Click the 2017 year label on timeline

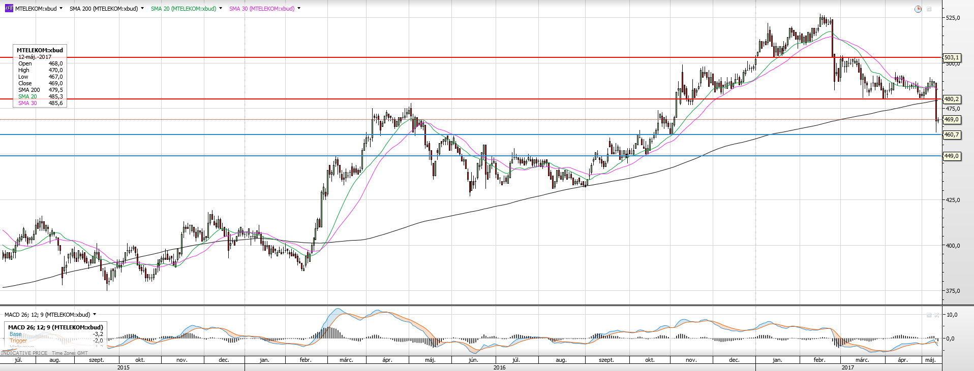coord(848,367)
